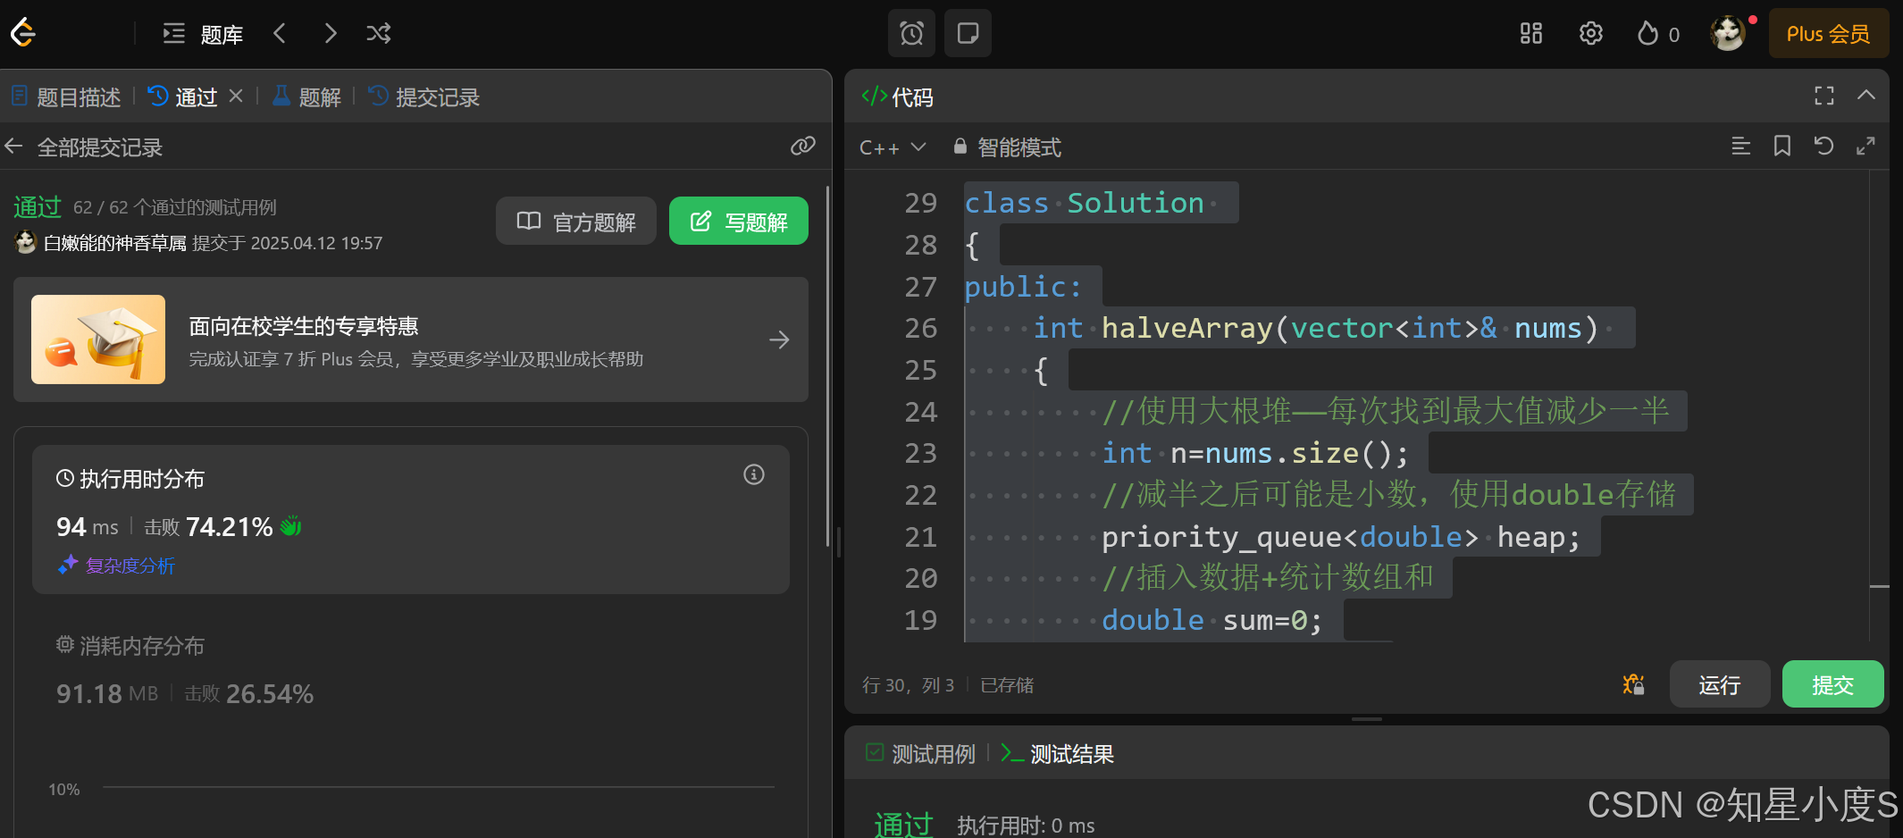The image size is (1903, 838).
Task: Go back to 全部提交记录
Action: [x=84, y=147]
